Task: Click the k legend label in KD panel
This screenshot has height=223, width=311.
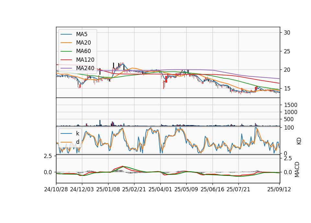Action: point(77,133)
